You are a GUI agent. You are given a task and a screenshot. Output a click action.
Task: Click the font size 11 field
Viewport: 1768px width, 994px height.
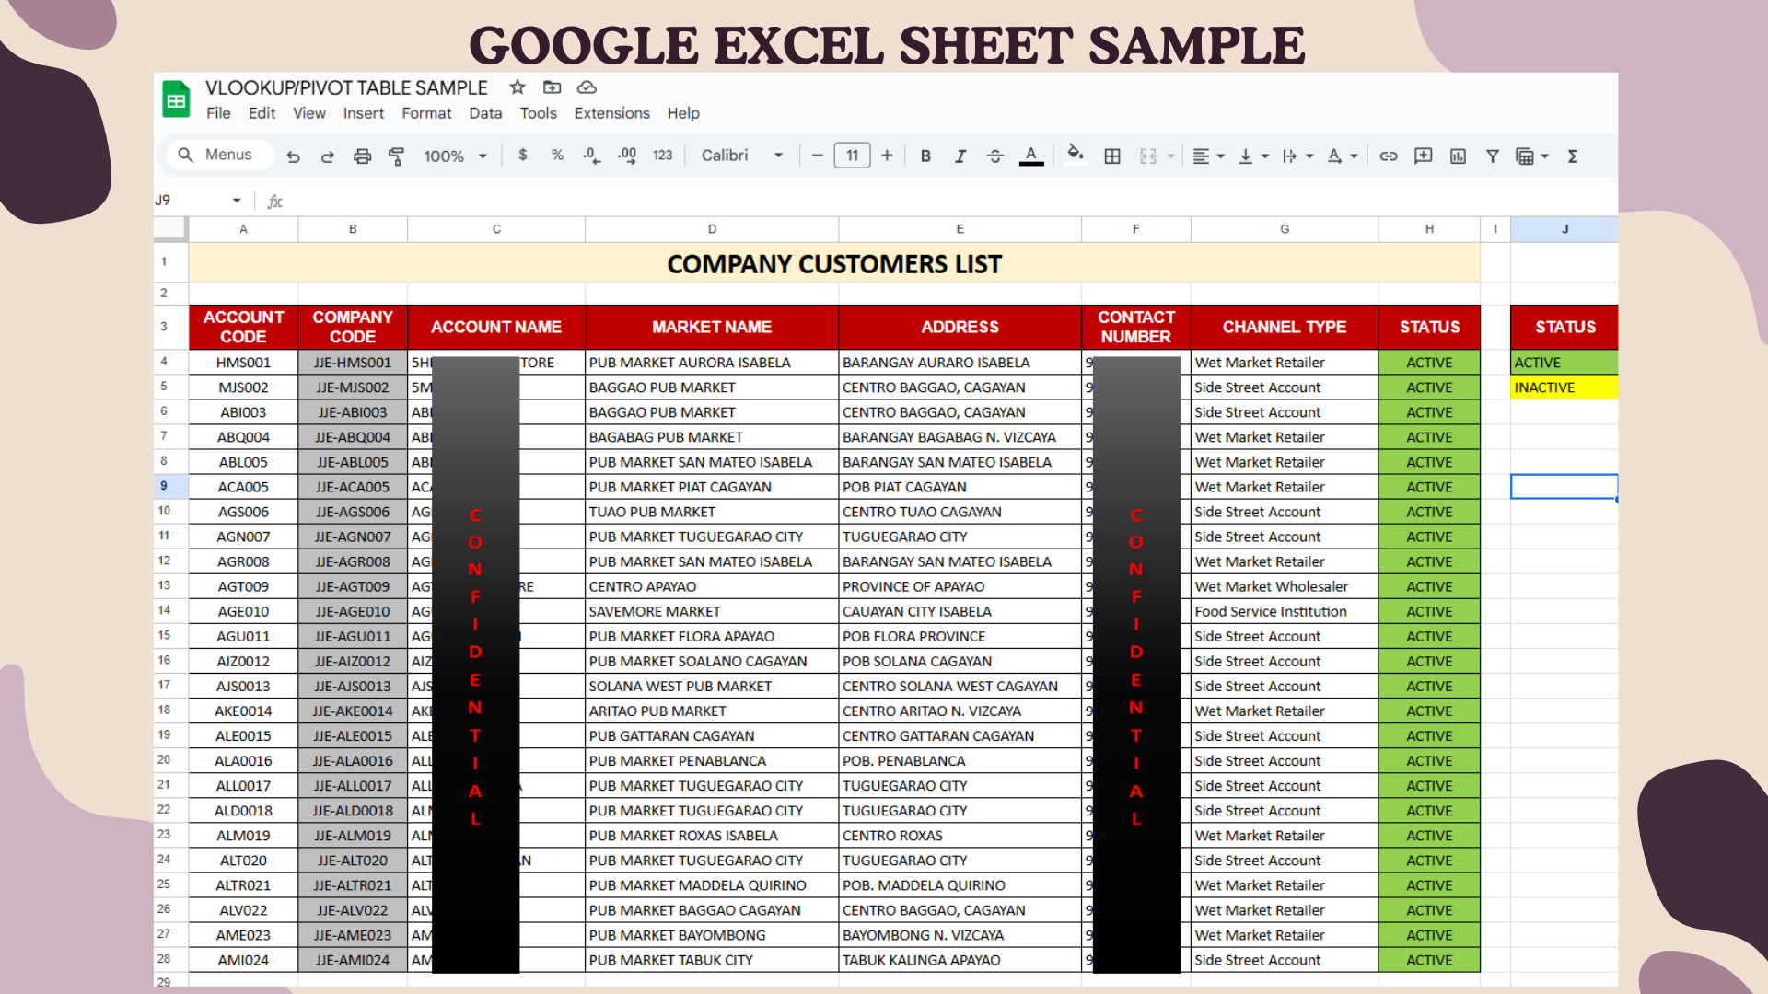coord(852,156)
